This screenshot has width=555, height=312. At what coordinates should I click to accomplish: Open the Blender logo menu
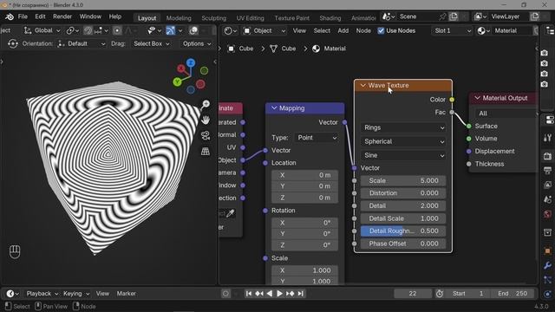tap(10, 16)
